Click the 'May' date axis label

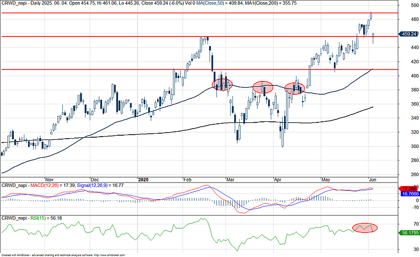point(326,180)
